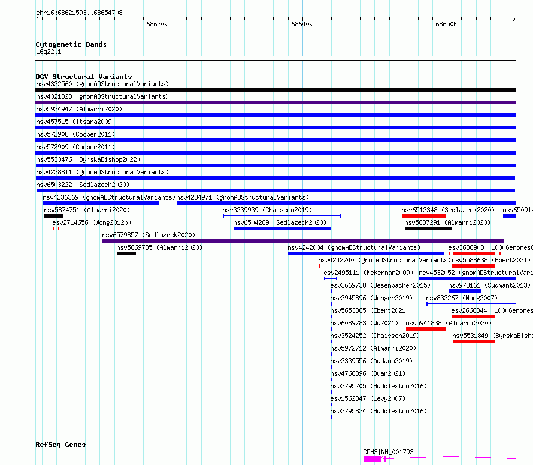Click nsv5941838 (Almarri2020) label
Screen dimensions: 533x465
coord(449,323)
